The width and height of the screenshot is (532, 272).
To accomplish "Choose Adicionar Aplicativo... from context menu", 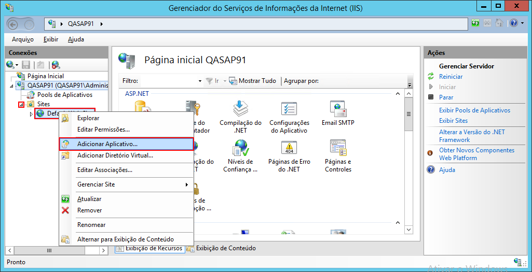I will pos(126,144).
